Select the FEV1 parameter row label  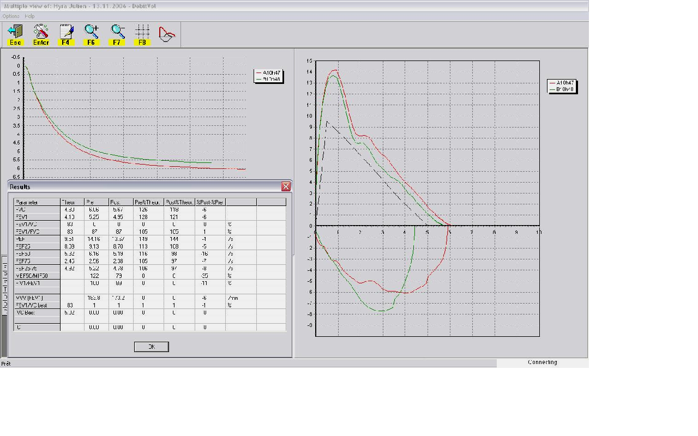point(37,217)
